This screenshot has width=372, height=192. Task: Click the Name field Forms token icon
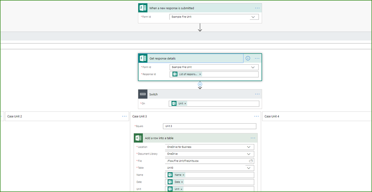[x=170, y=175]
